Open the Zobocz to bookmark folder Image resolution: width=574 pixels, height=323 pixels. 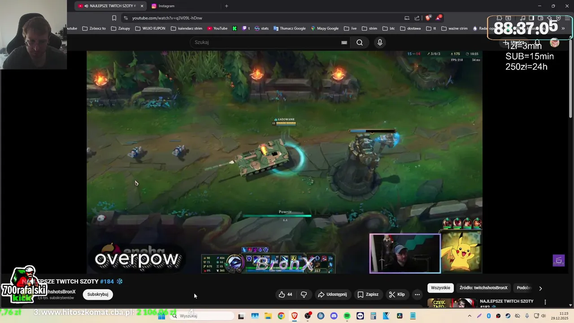[94, 28]
